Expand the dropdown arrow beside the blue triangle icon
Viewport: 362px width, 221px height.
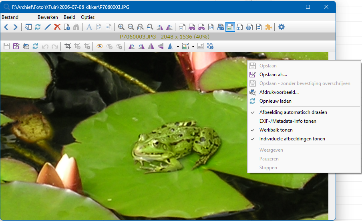[177, 47]
